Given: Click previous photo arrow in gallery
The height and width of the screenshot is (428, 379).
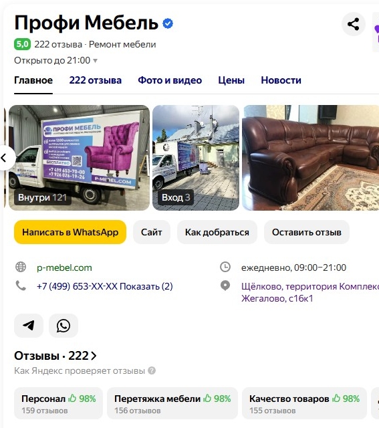Looking at the screenshot, I should (x=5, y=158).
